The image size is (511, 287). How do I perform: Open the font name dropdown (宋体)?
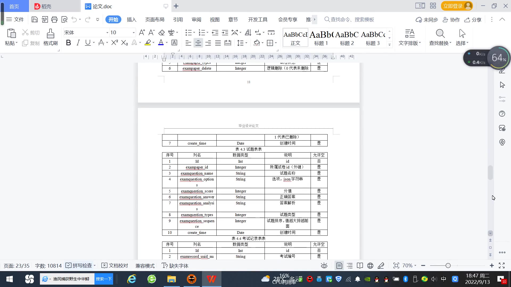[107, 33]
